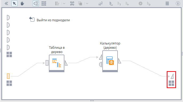Click the orange submodel input table port
The width and height of the screenshot is (183, 102).
(8, 76)
